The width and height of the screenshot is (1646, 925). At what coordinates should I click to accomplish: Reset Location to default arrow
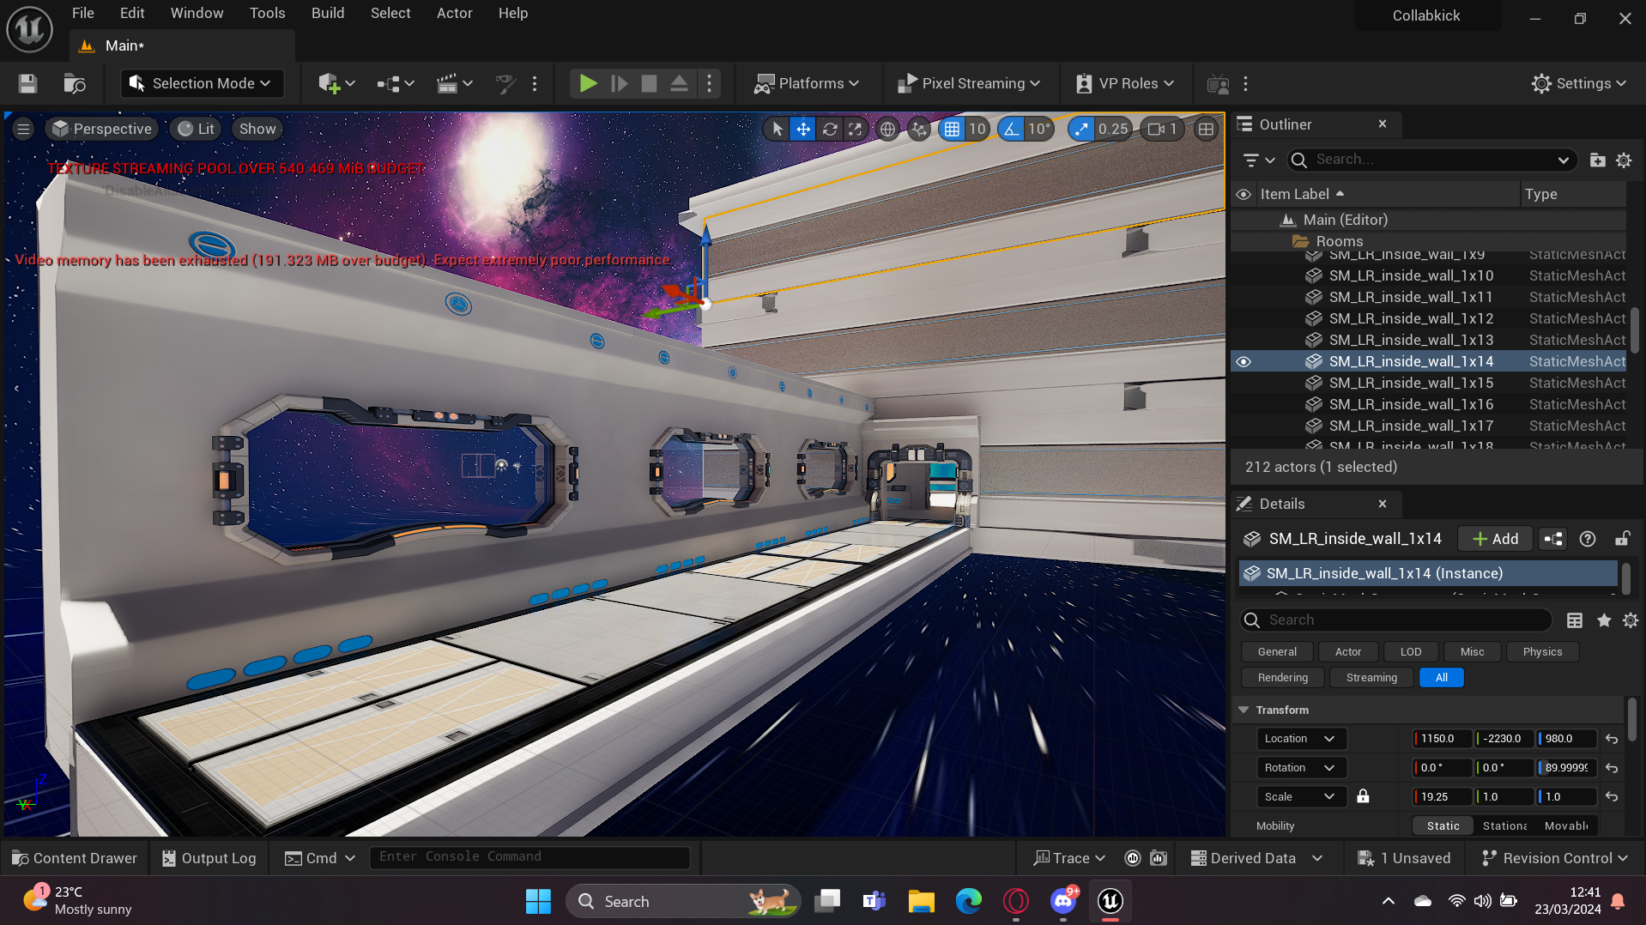click(1612, 739)
